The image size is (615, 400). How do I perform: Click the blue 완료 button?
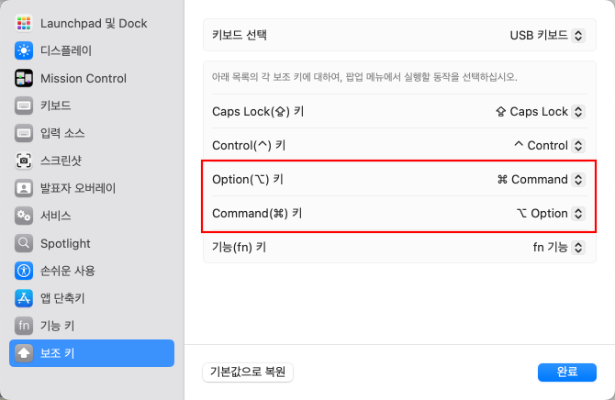(566, 372)
